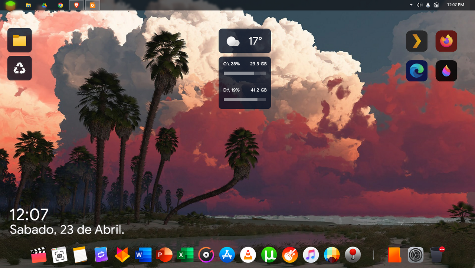Click the C:\ drive usage bar
Viewport: 475px width, 268px height.
245,73
